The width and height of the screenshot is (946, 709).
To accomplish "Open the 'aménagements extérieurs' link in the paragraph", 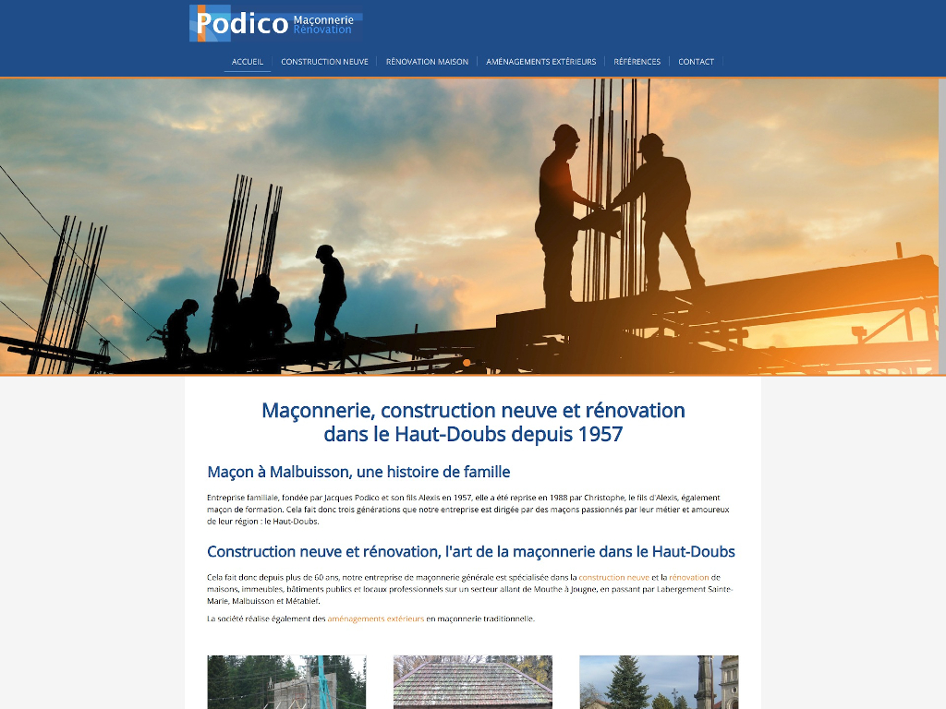I will pos(375,619).
